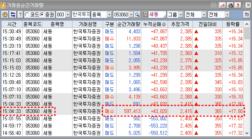Click the 추정가격 column header
The height and width of the screenshot is (139, 252).
[180, 24]
